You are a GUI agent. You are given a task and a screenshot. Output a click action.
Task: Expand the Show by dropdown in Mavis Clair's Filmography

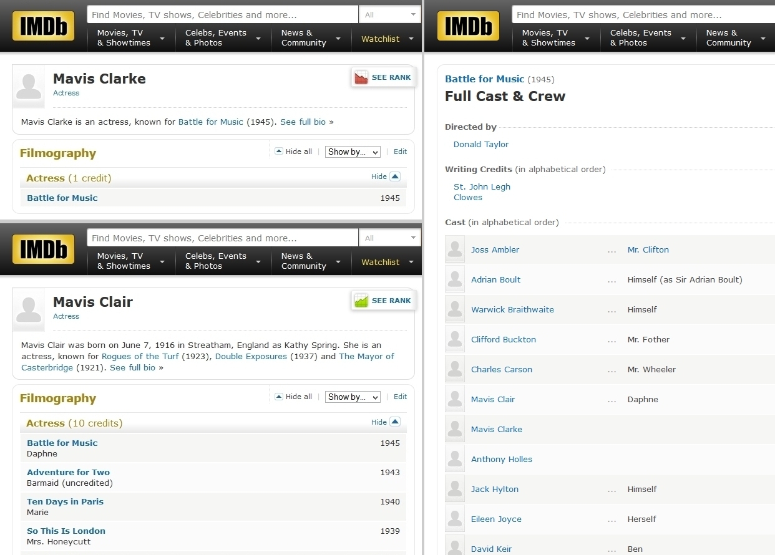click(x=353, y=397)
